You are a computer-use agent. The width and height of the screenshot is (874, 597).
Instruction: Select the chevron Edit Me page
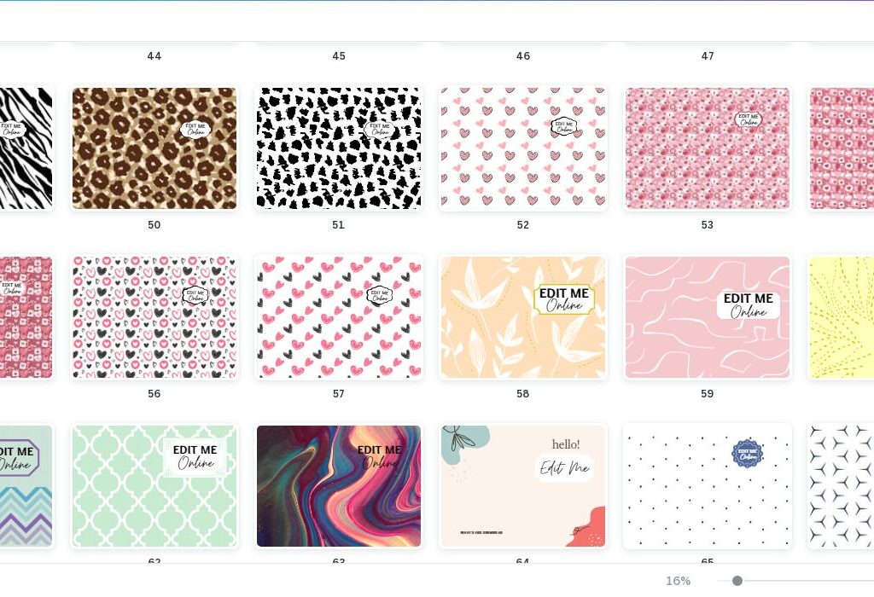click(x=26, y=486)
